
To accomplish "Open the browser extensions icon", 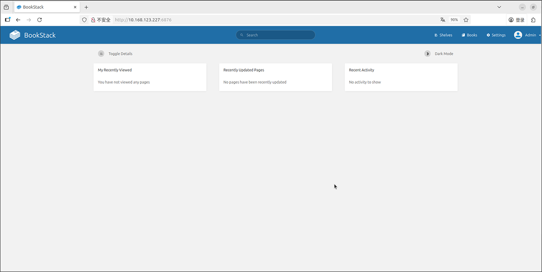I will 533,20.
